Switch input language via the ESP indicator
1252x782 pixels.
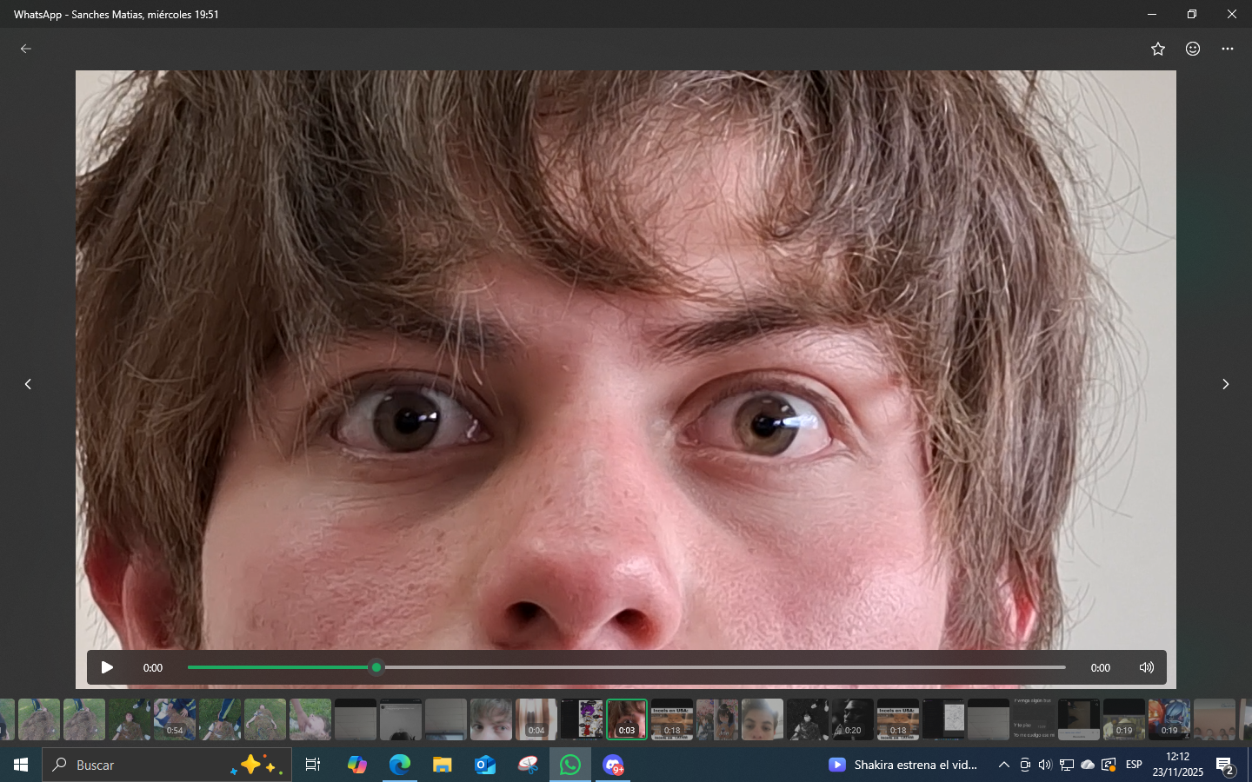(x=1134, y=765)
